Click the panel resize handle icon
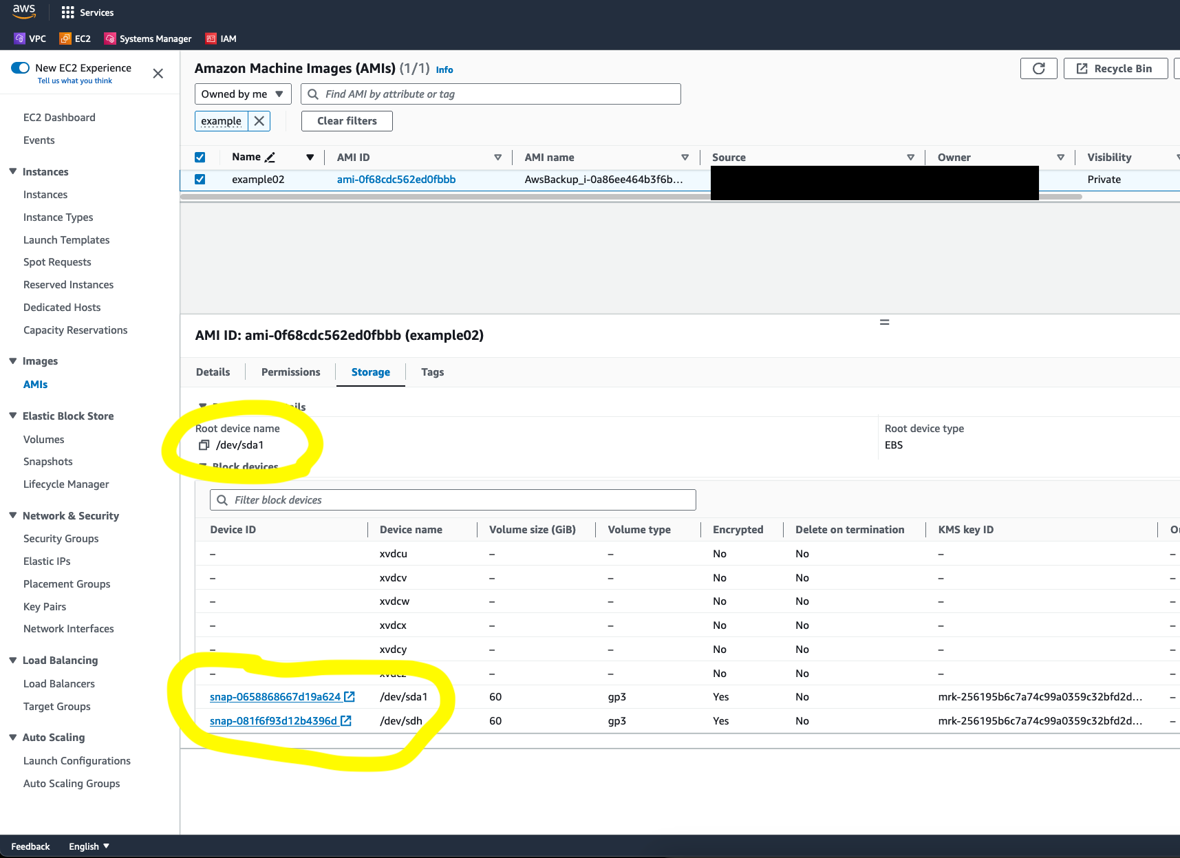1180x858 pixels. coord(885,322)
